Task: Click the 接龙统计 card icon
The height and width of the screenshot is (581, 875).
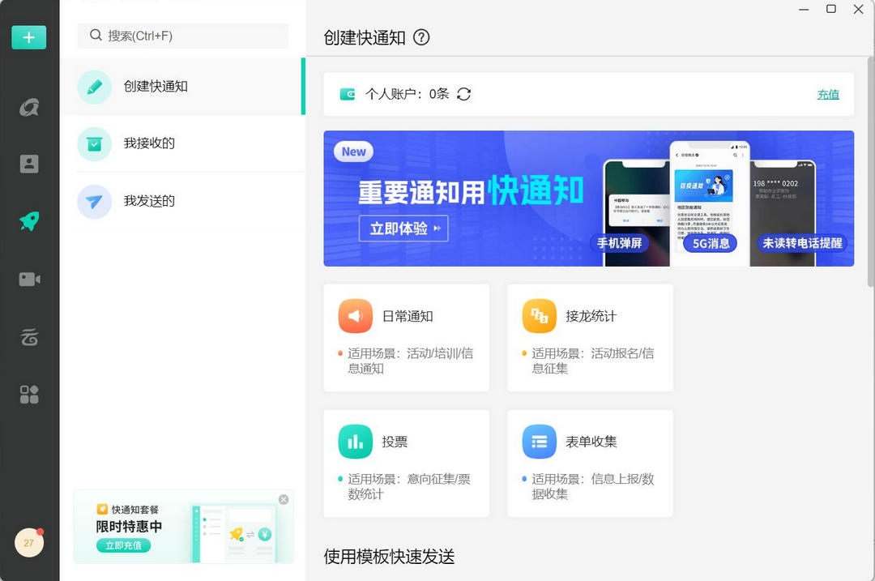Action: (x=539, y=316)
